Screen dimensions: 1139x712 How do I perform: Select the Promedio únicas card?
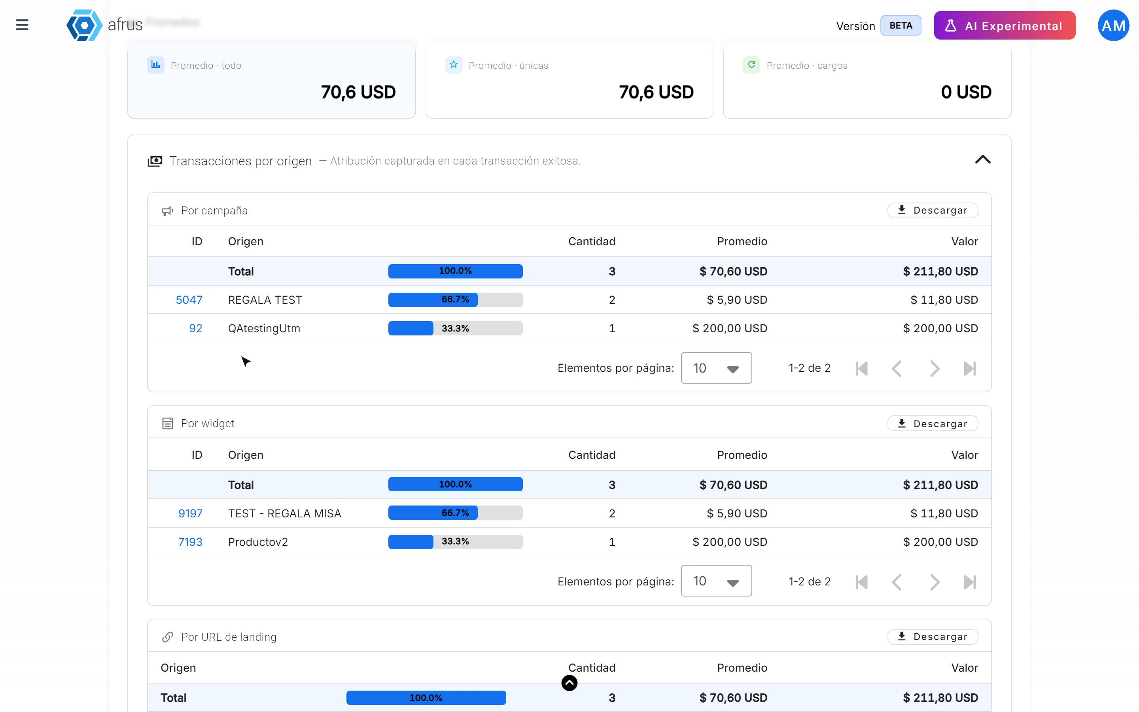click(x=569, y=79)
